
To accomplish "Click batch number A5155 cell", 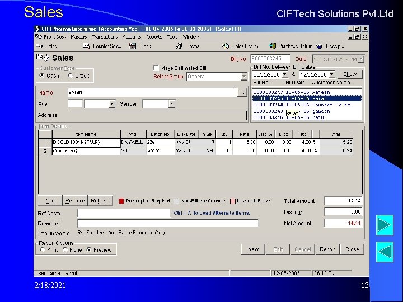I will coord(160,150).
